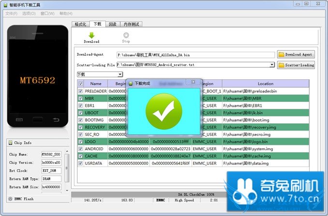The height and width of the screenshot is (216, 328).
Task: Click the Ext Clock value field
Action: pos(51,171)
